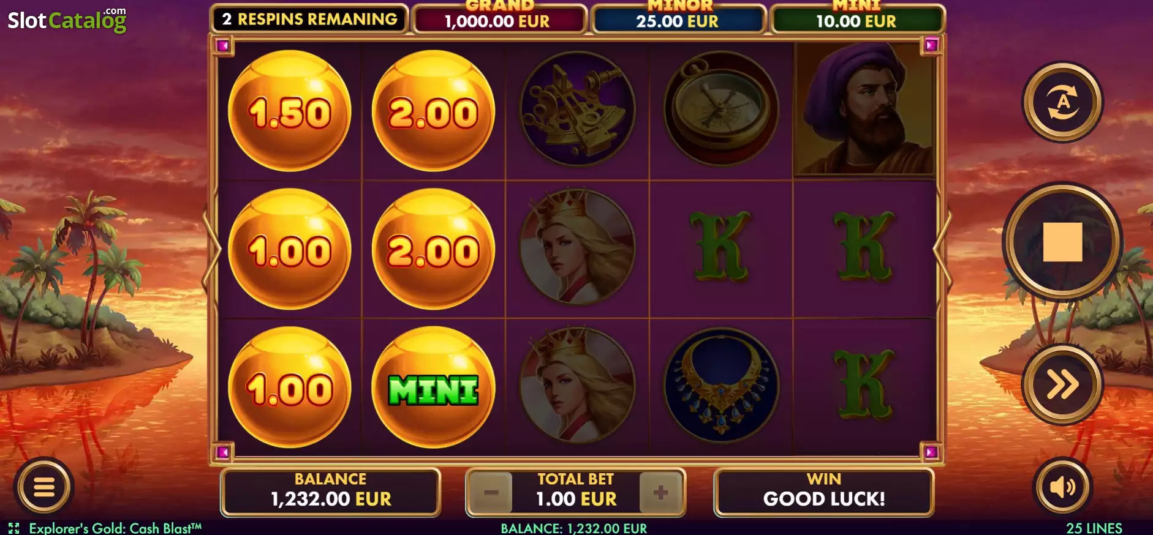1153x535 pixels.
Task: Select the GRAND jackpot panel
Action: tap(498, 18)
